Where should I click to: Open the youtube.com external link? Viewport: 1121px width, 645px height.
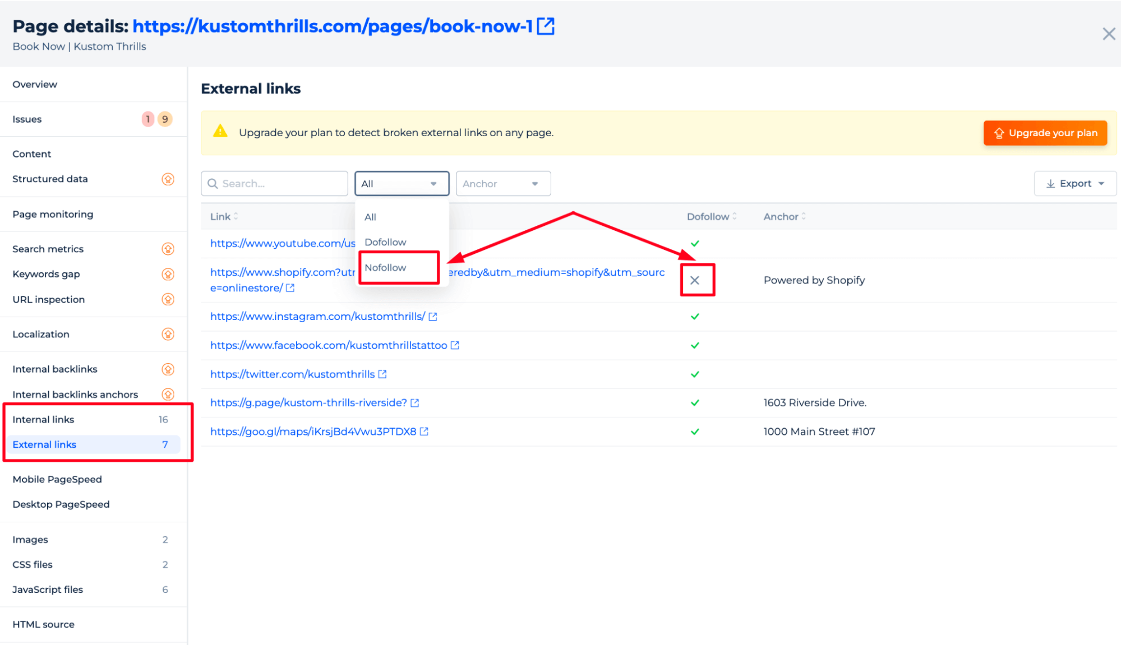pyautogui.click(x=283, y=243)
